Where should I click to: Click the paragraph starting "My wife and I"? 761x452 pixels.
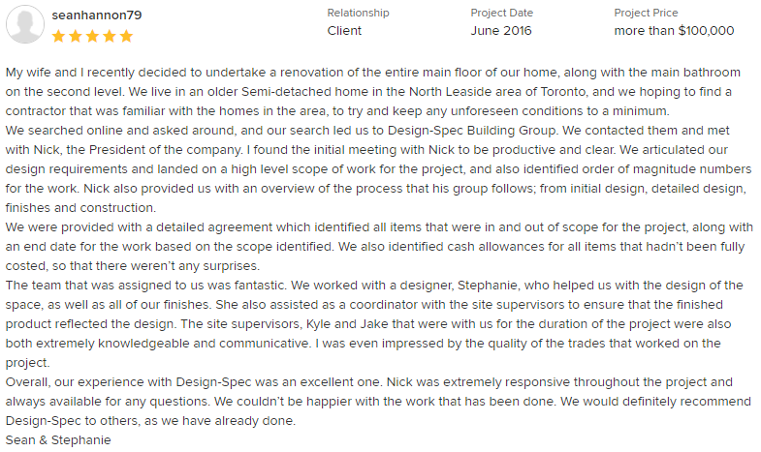[x=378, y=91]
